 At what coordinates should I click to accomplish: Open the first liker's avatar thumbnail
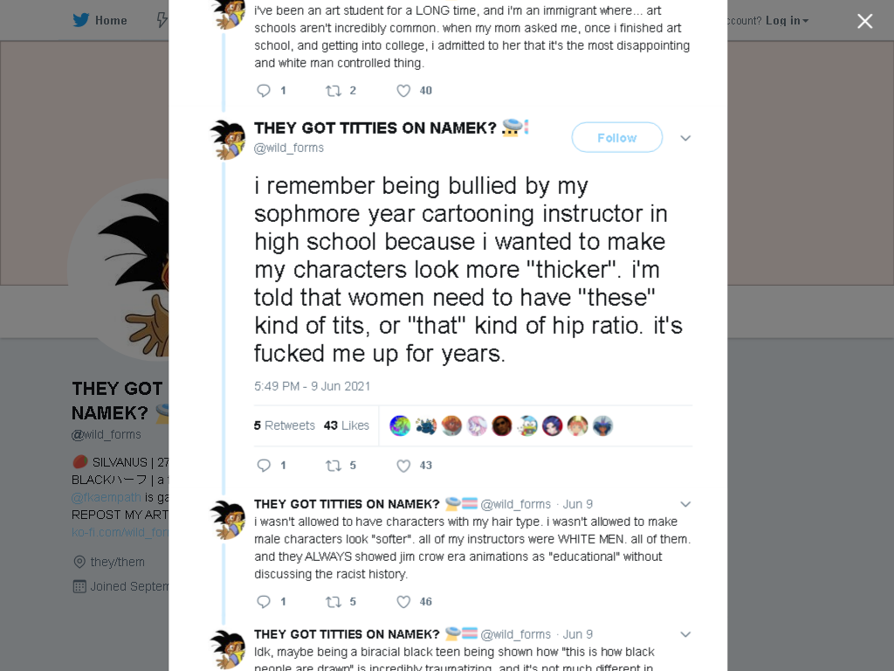pos(400,425)
